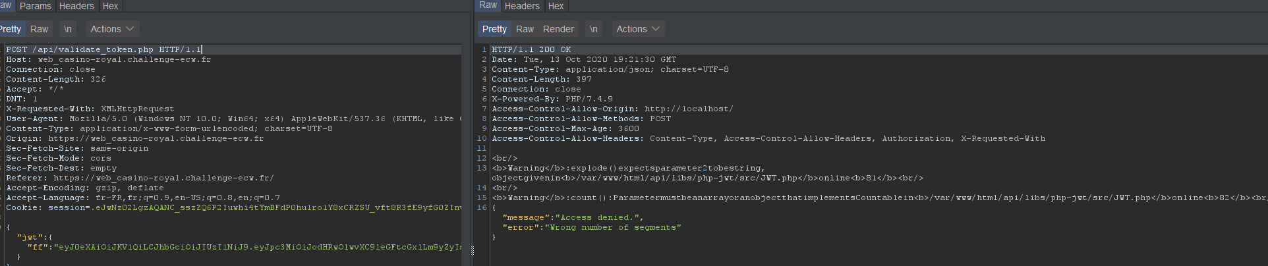Viewport: 1268px width, 266px height.
Task: Click the Referer header line
Action: coord(140,178)
